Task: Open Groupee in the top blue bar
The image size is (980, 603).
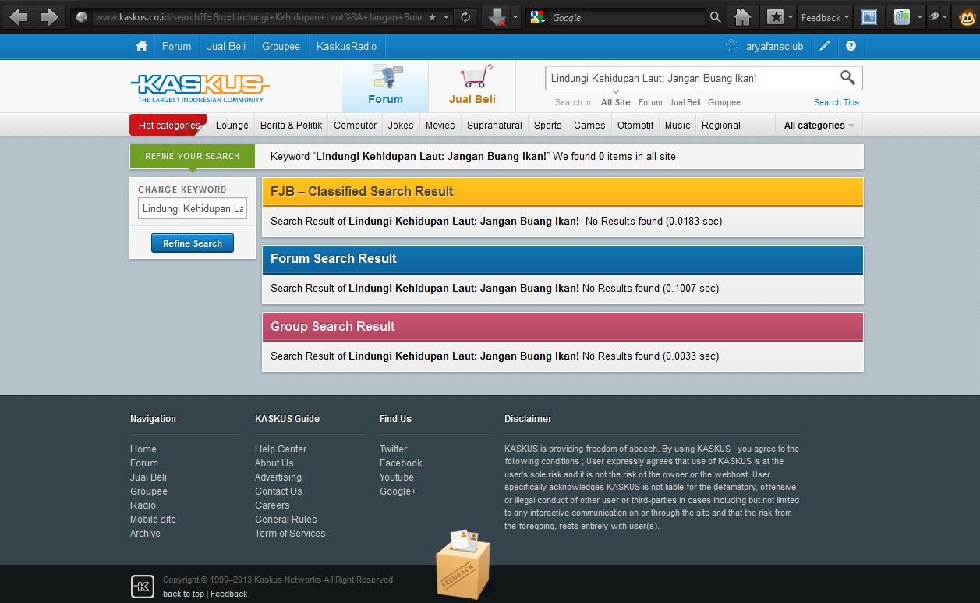Action: pyautogui.click(x=281, y=46)
